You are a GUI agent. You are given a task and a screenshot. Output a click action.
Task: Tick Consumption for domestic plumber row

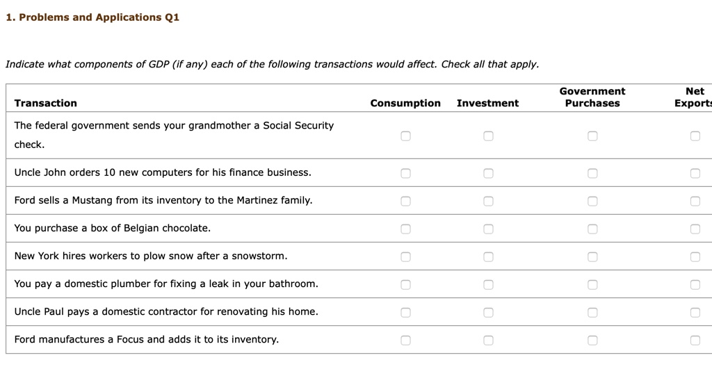[405, 285]
